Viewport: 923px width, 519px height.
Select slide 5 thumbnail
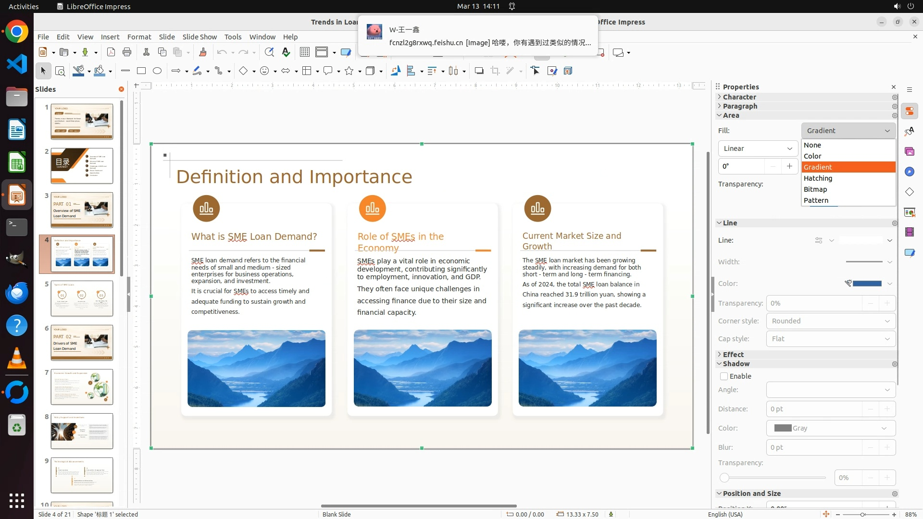(x=82, y=298)
